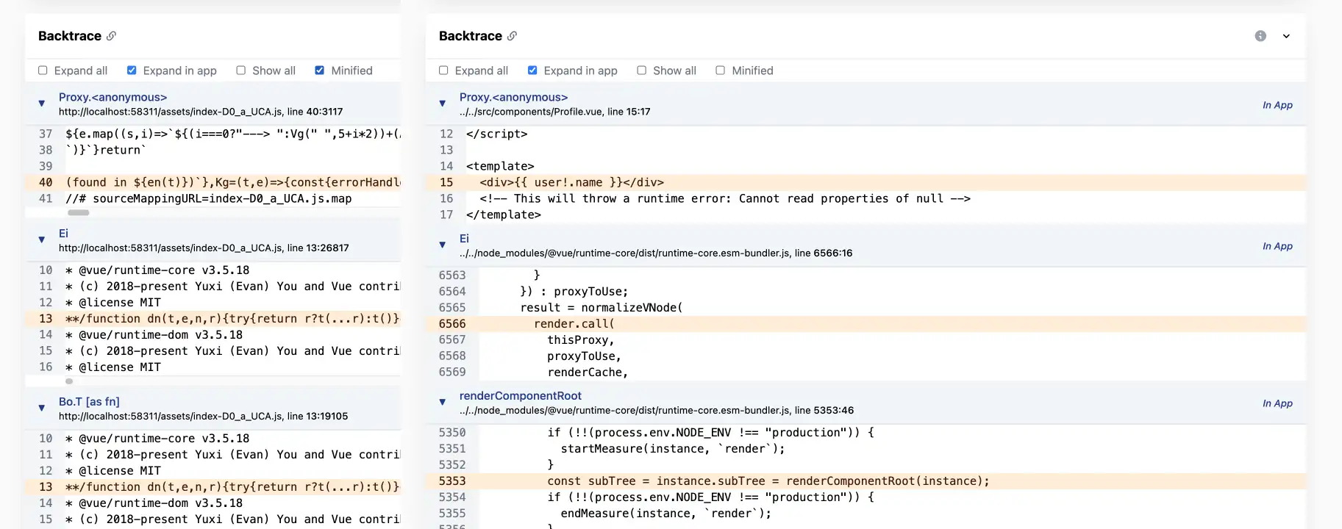The width and height of the screenshot is (1342, 529).
Task: Open Ei function link in right panel
Action: 464,238
